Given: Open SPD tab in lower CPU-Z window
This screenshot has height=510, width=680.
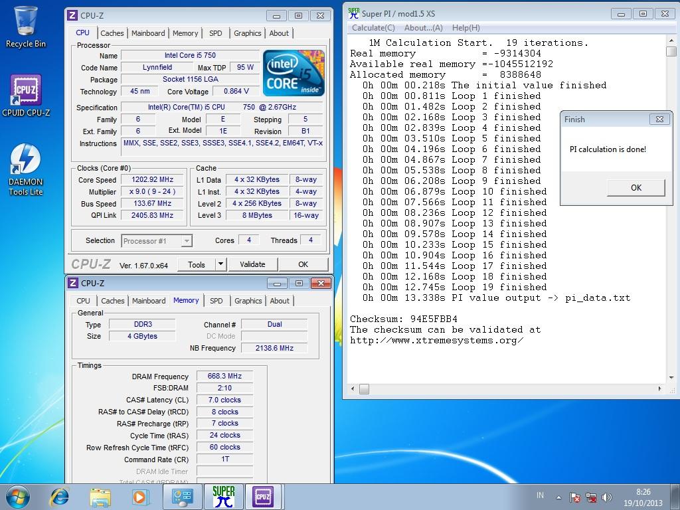Looking at the screenshot, I should 216,301.
